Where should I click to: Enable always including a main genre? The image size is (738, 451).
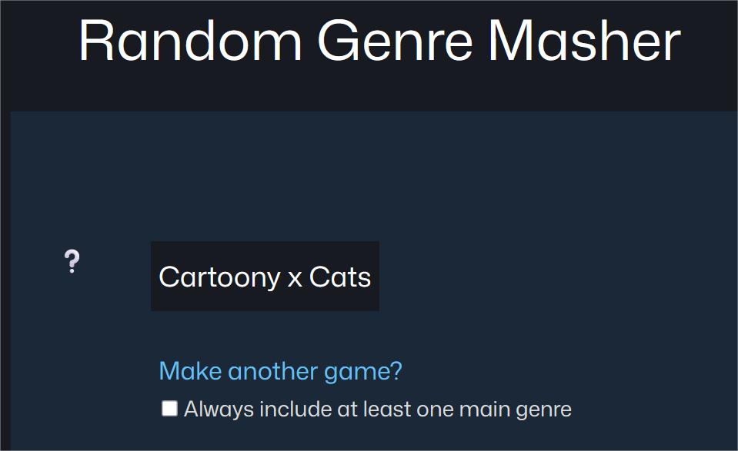point(169,408)
